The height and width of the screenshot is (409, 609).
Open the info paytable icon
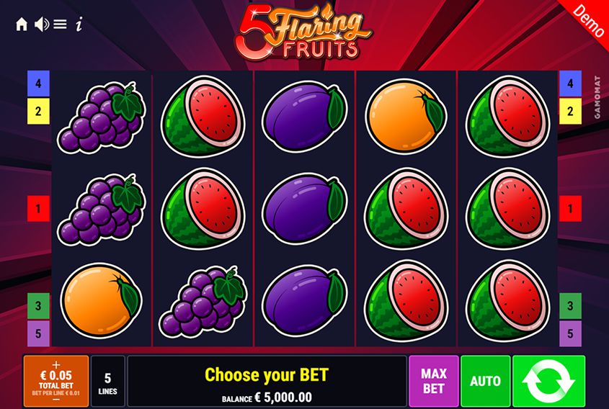click(x=79, y=24)
